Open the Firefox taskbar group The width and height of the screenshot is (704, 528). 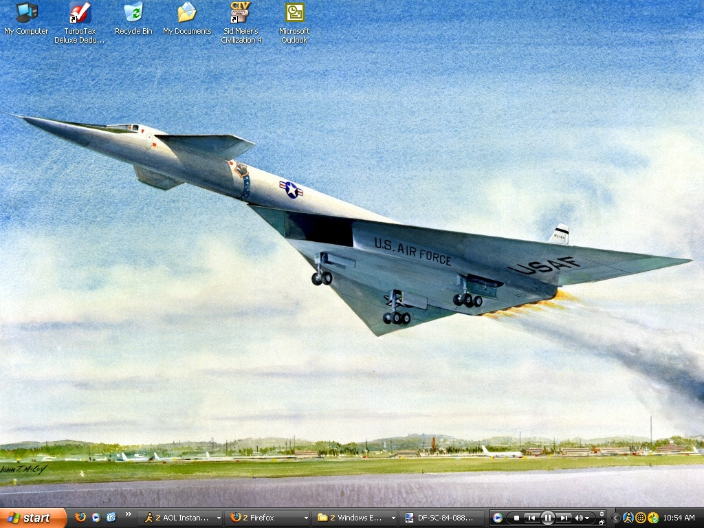click(x=267, y=518)
